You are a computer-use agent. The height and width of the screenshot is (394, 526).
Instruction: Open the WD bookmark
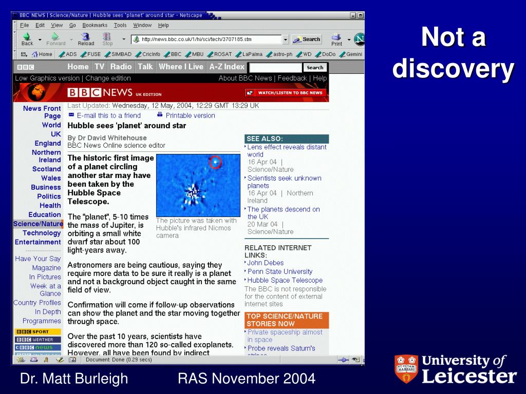[304, 54]
